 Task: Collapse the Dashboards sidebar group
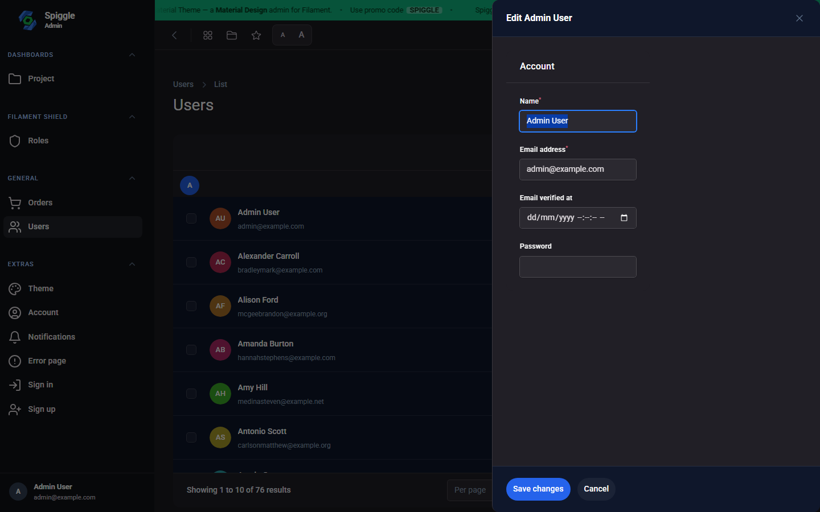(x=132, y=55)
